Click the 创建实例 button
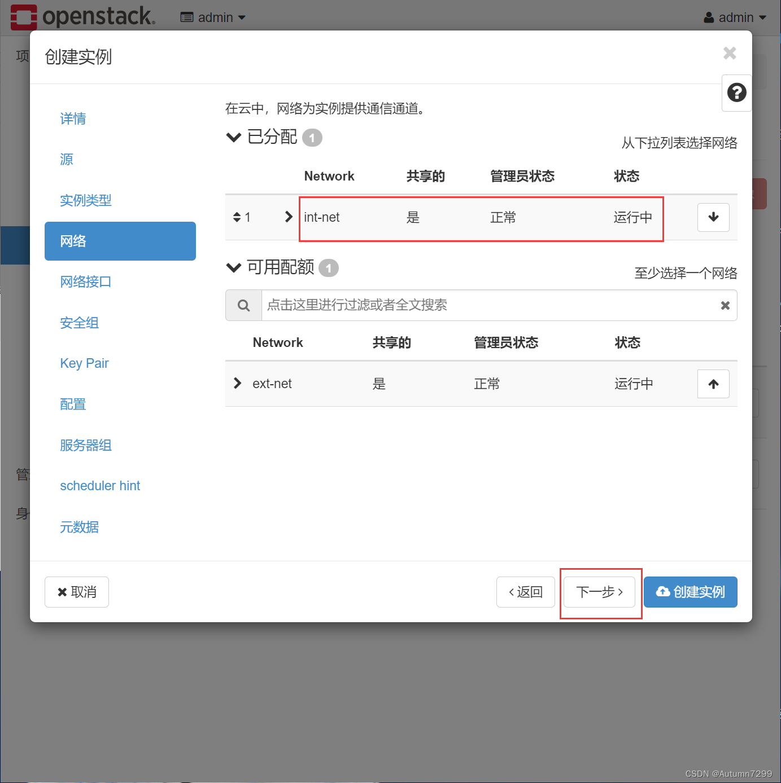This screenshot has width=781, height=783. (x=690, y=592)
